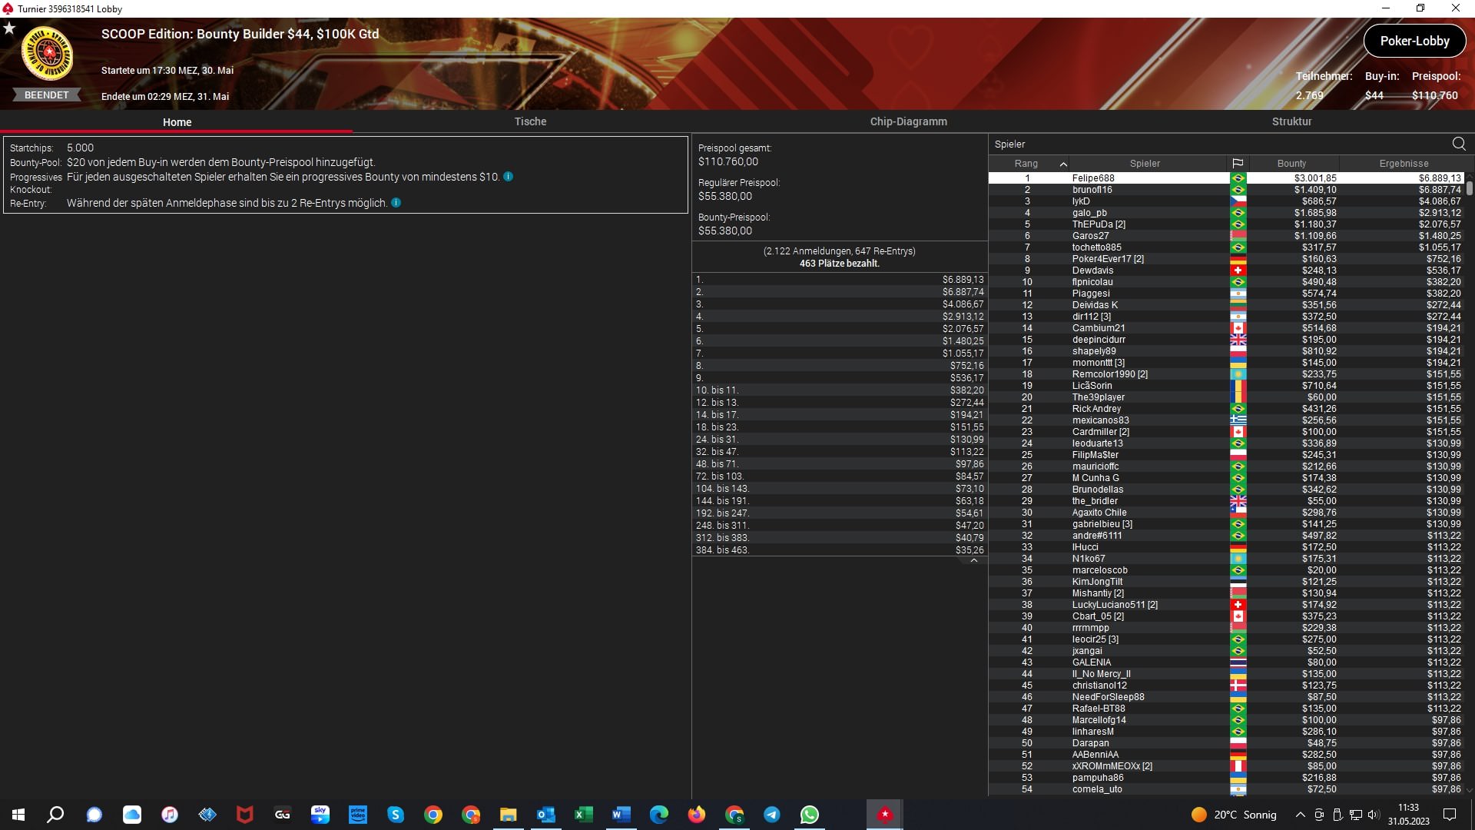Select player LuckyLuciano511 [2]

(x=1227, y=605)
